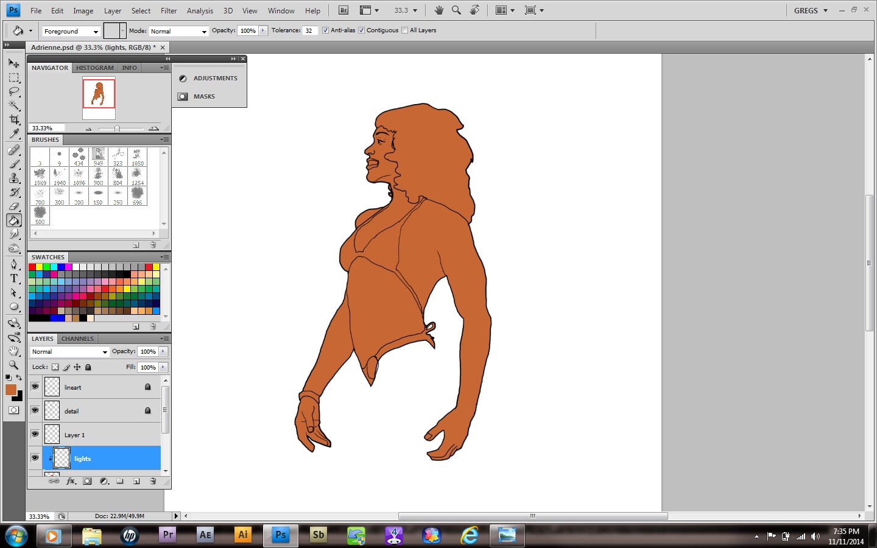The image size is (877, 548).
Task: Select the Magic Wand tool
Action: (x=14, y=105)
